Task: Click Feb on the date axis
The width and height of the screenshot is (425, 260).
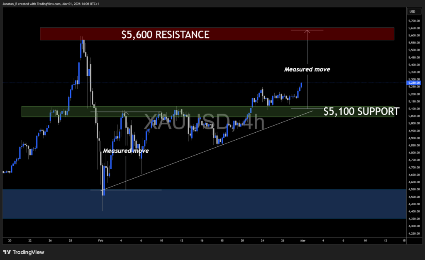Action: click(100, 241)
